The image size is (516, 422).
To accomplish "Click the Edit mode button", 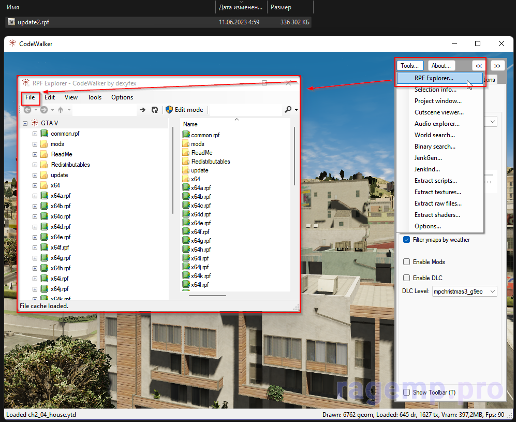I will pyautogui.click(x=184, y=110).
